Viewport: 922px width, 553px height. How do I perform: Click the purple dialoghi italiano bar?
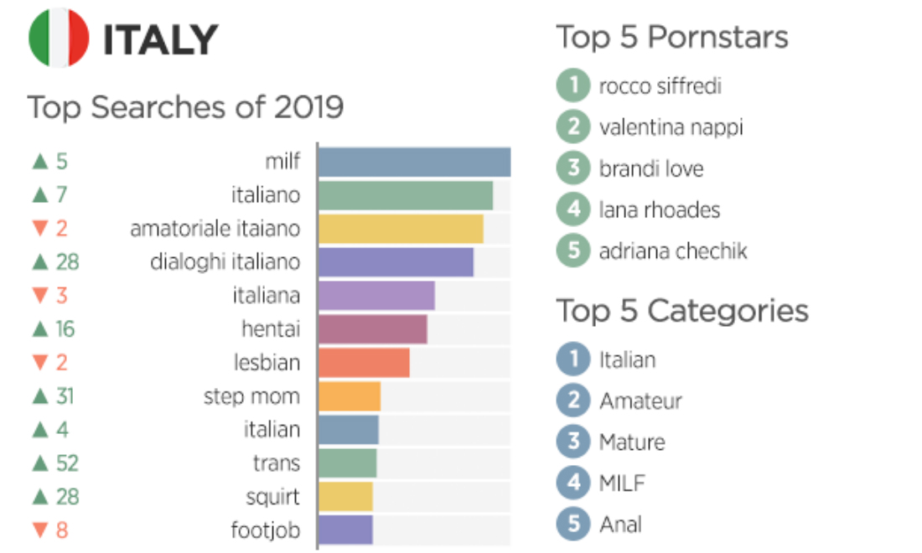(x=396, y=262)
